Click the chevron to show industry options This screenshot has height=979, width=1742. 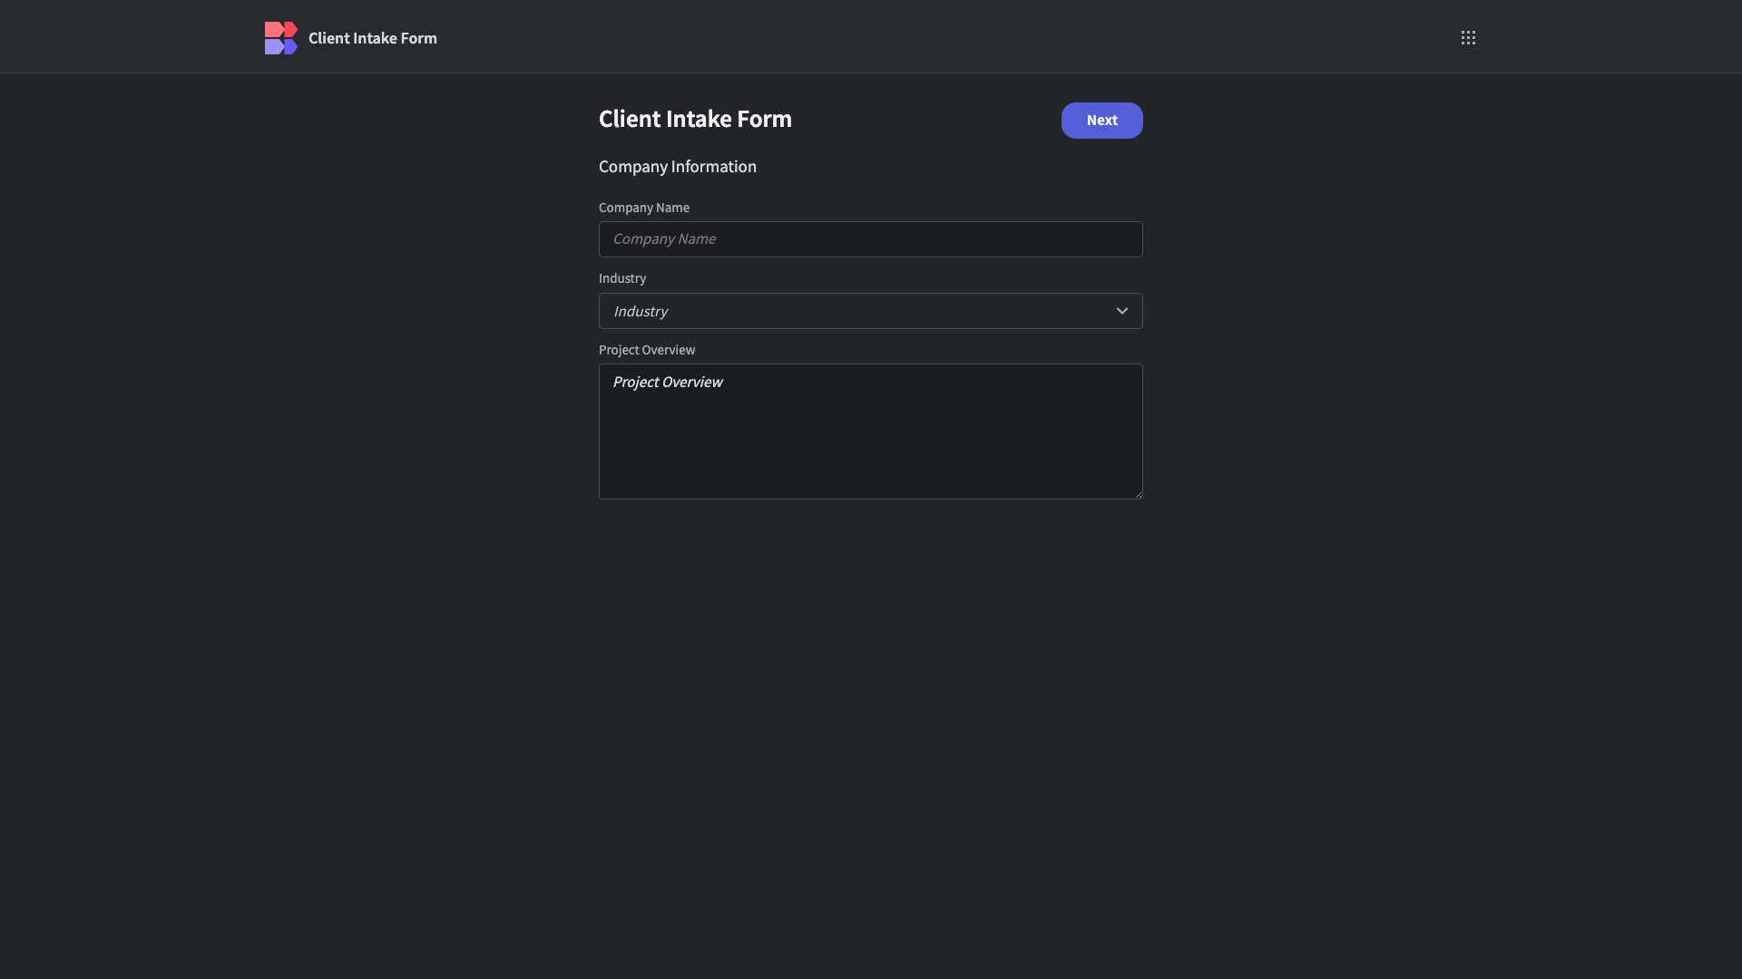click(x=1122, y=310)
